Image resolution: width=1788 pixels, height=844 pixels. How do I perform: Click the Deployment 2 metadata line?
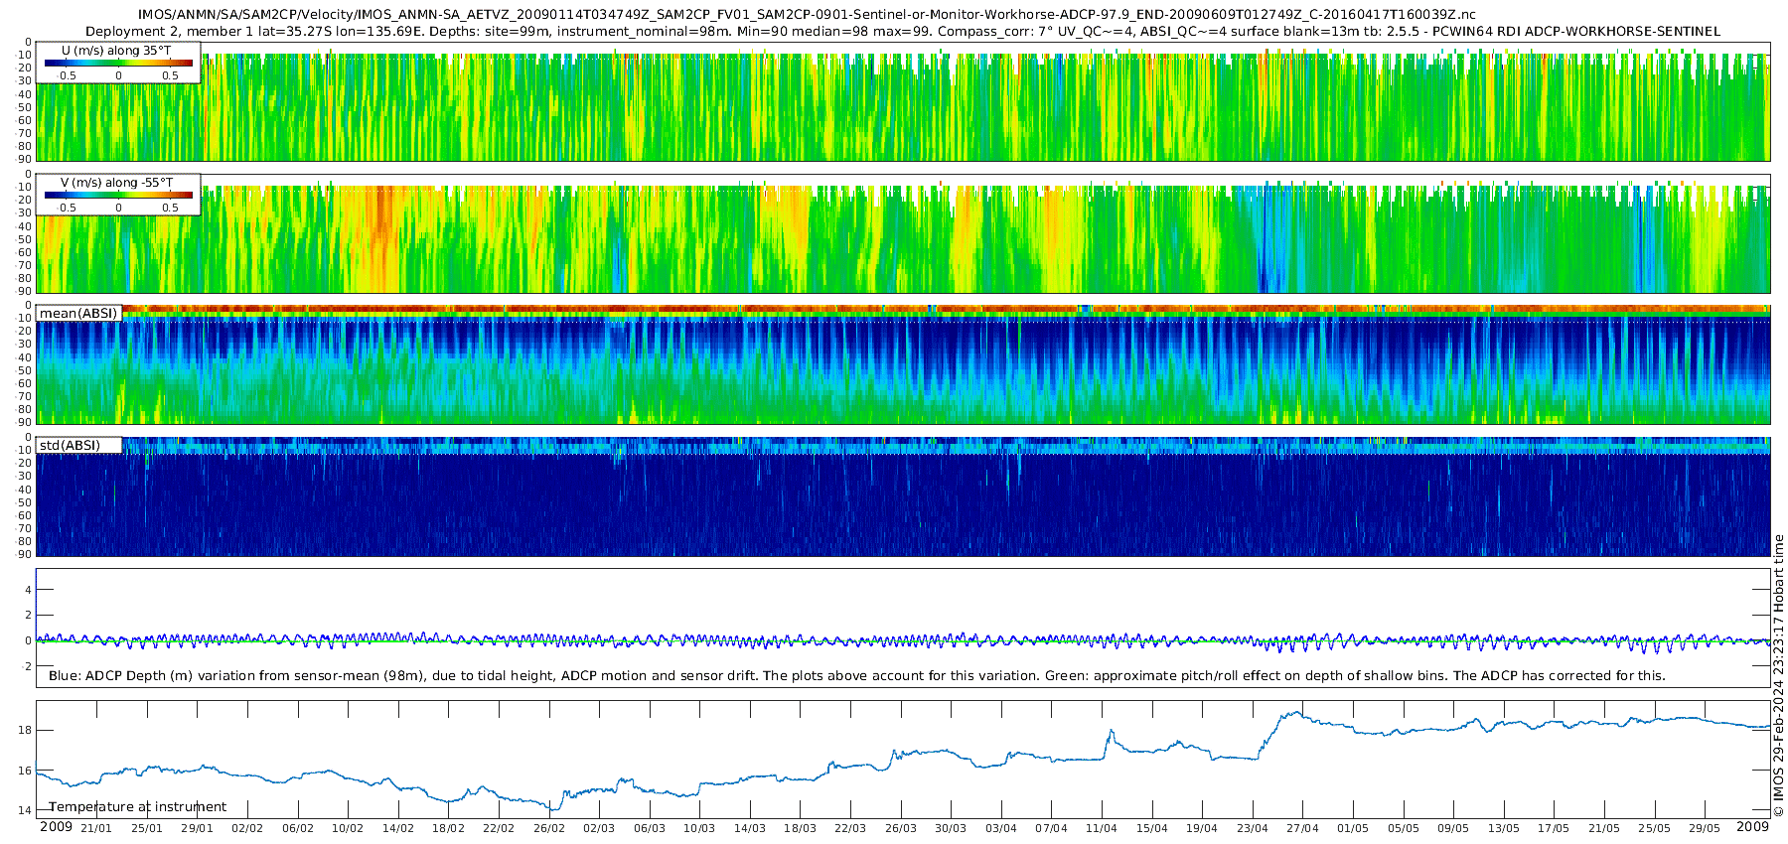tap(902, 32)
